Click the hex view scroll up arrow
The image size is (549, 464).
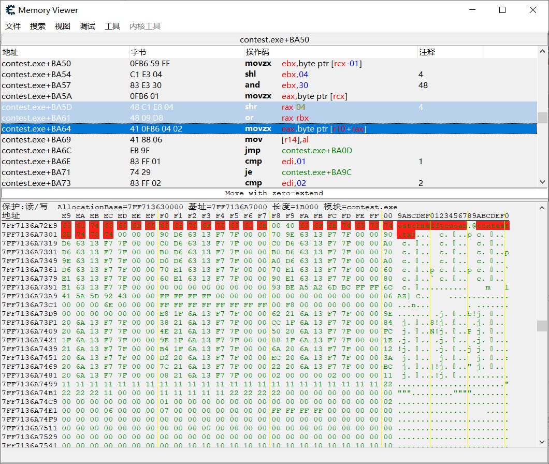542,208
